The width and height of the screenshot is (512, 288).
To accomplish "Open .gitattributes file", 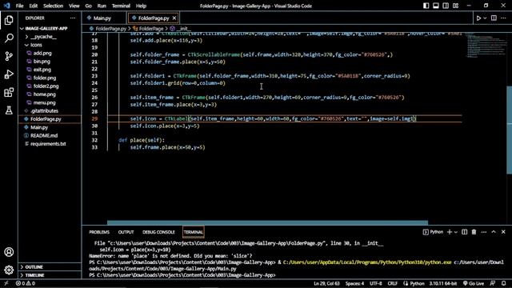I will (x=50, y=111).
